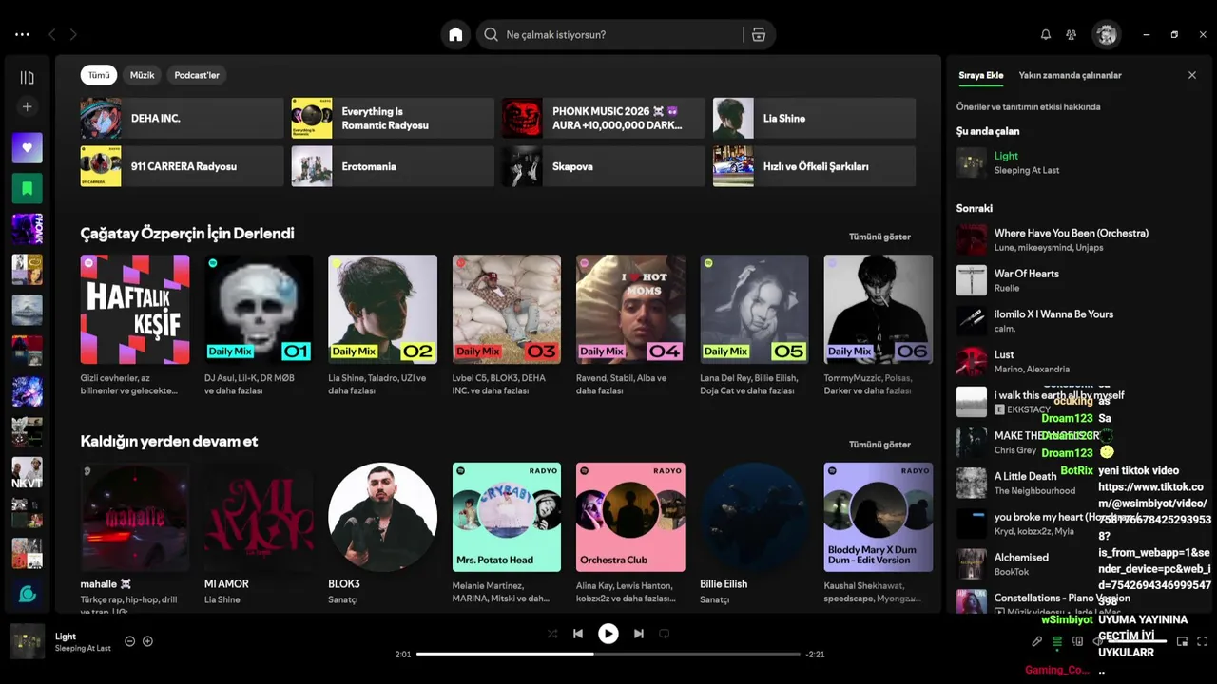Open the Orchestra Club radio cover

(630, 517)
